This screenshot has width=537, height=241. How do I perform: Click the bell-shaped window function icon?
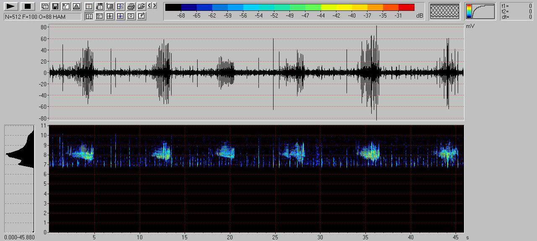76,6
